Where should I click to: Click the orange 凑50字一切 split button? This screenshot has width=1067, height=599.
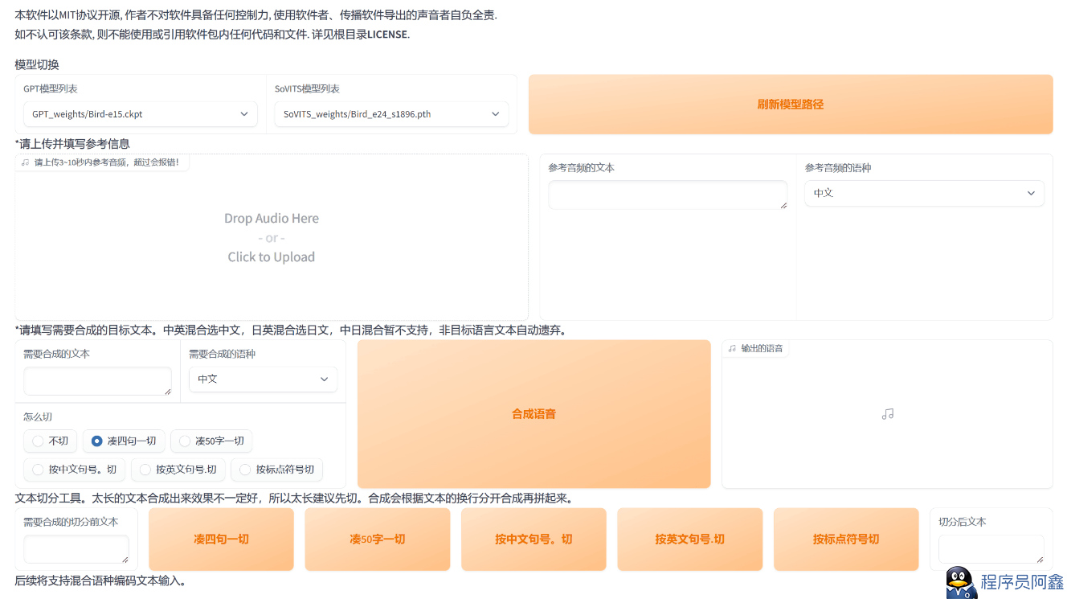click(378, 540)
